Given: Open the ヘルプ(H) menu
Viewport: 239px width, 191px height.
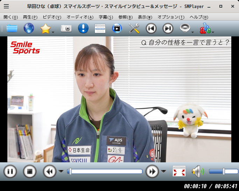Looking at the screenshot, I should coord(199,17).
